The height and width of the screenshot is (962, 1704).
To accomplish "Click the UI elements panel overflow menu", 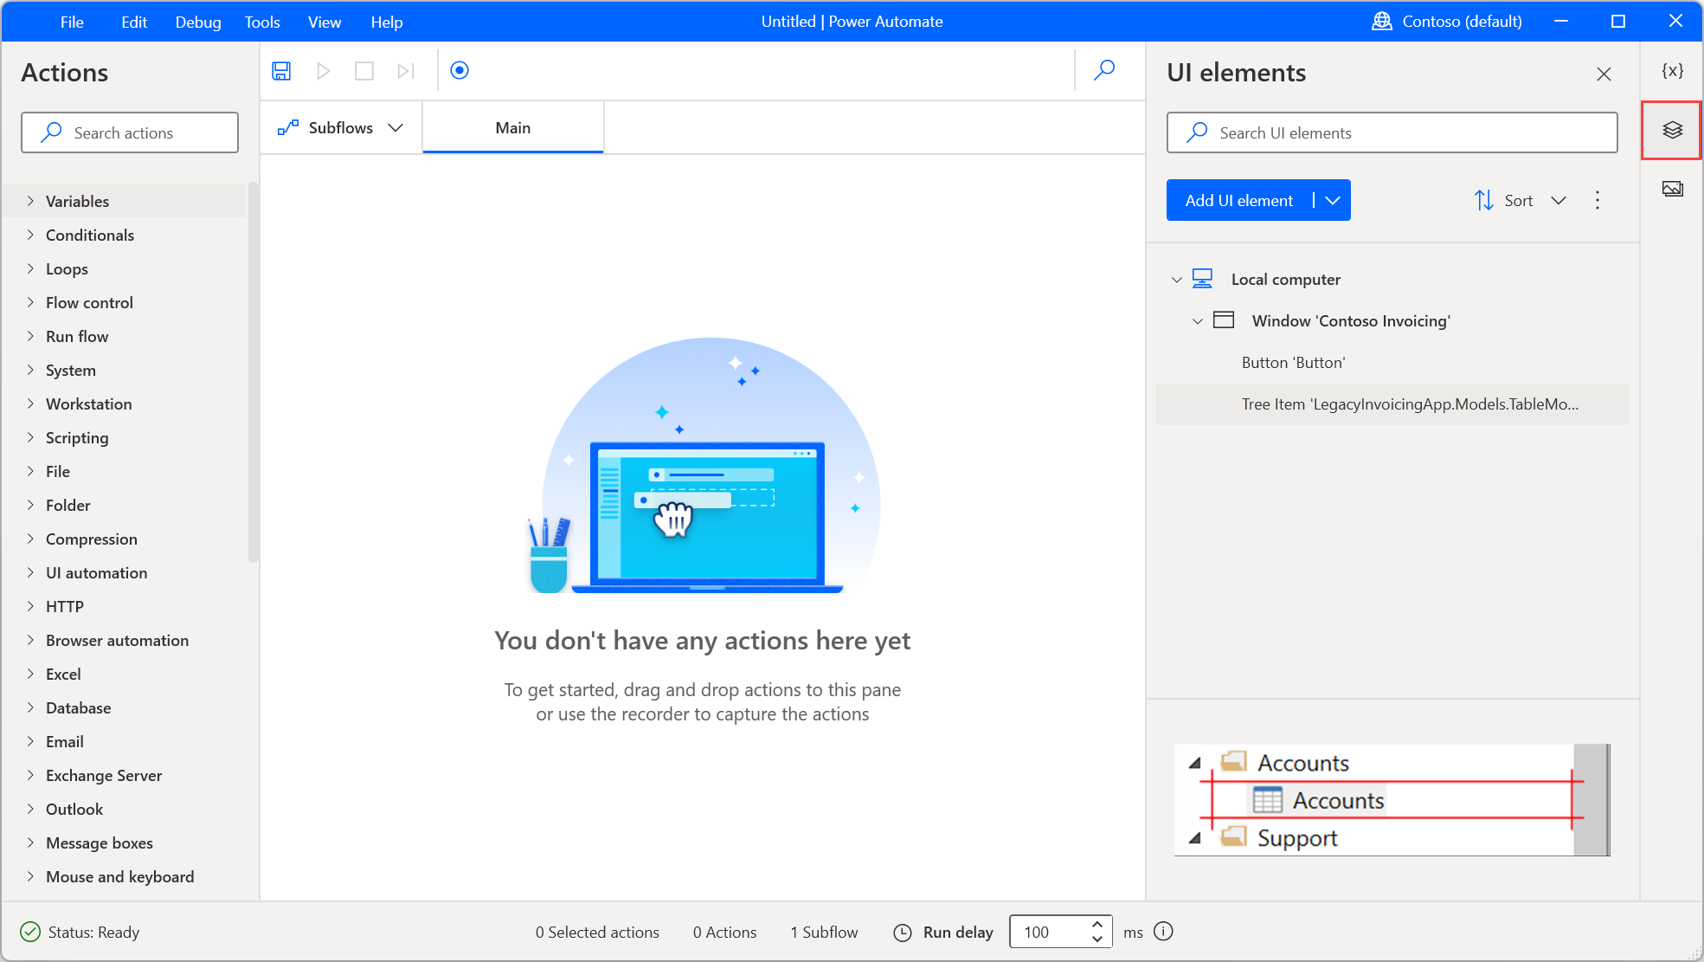I will pos(1598,200).
